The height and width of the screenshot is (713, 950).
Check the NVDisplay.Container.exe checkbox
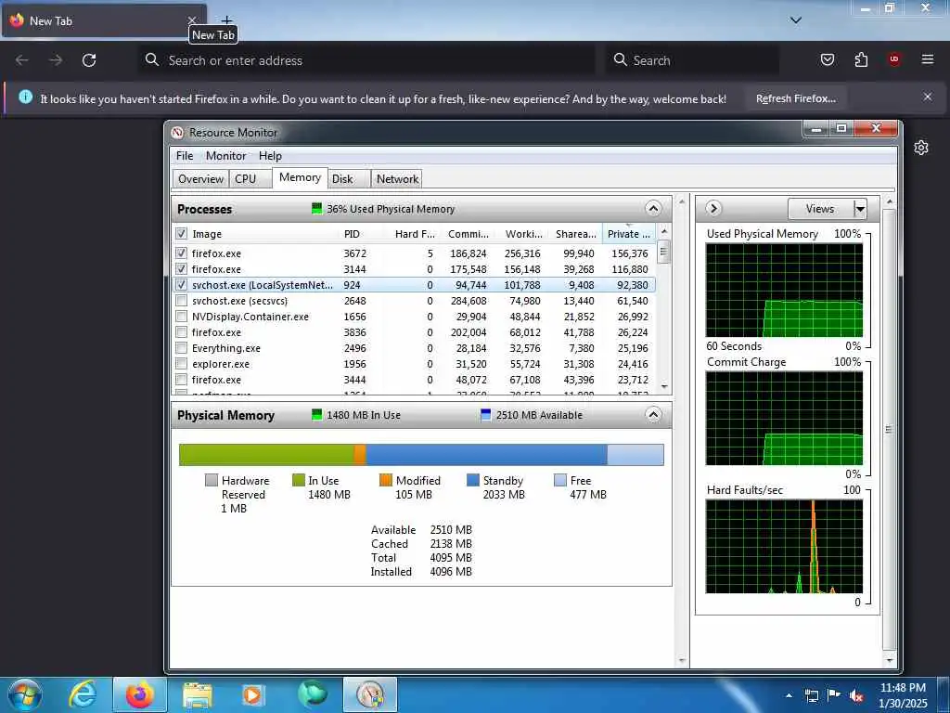click(181, 316)
